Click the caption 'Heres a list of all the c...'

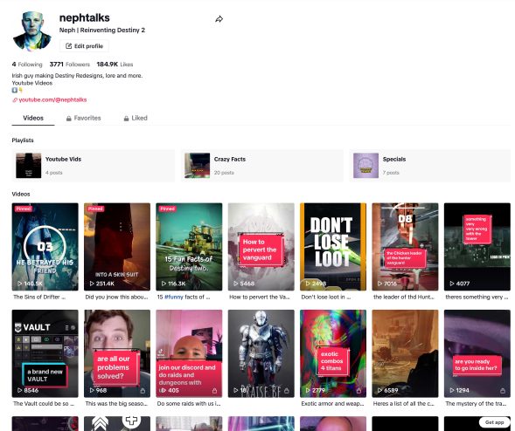[x=403, y=403]
